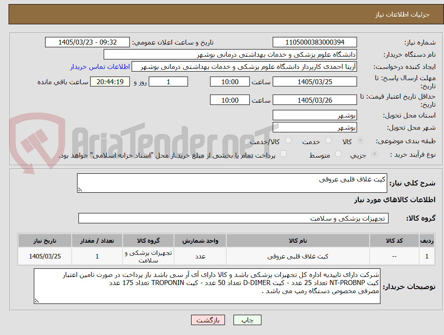Click the شرح کلی نیاز label
The image size is (444, 335).
[412, 183]
